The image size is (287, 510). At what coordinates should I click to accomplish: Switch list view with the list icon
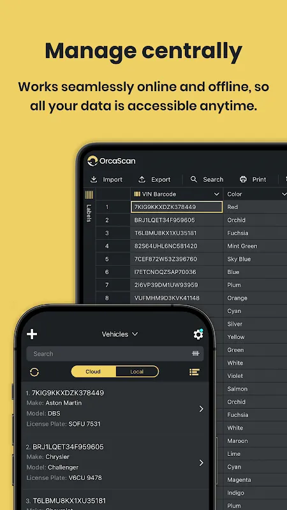click(x=195, y=372)
